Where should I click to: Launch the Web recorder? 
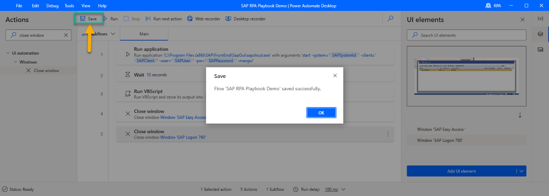coord(204,19)
